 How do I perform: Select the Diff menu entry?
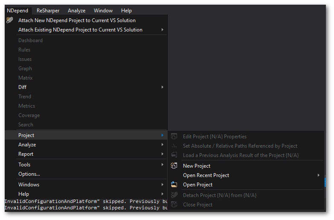click(86, 87)
